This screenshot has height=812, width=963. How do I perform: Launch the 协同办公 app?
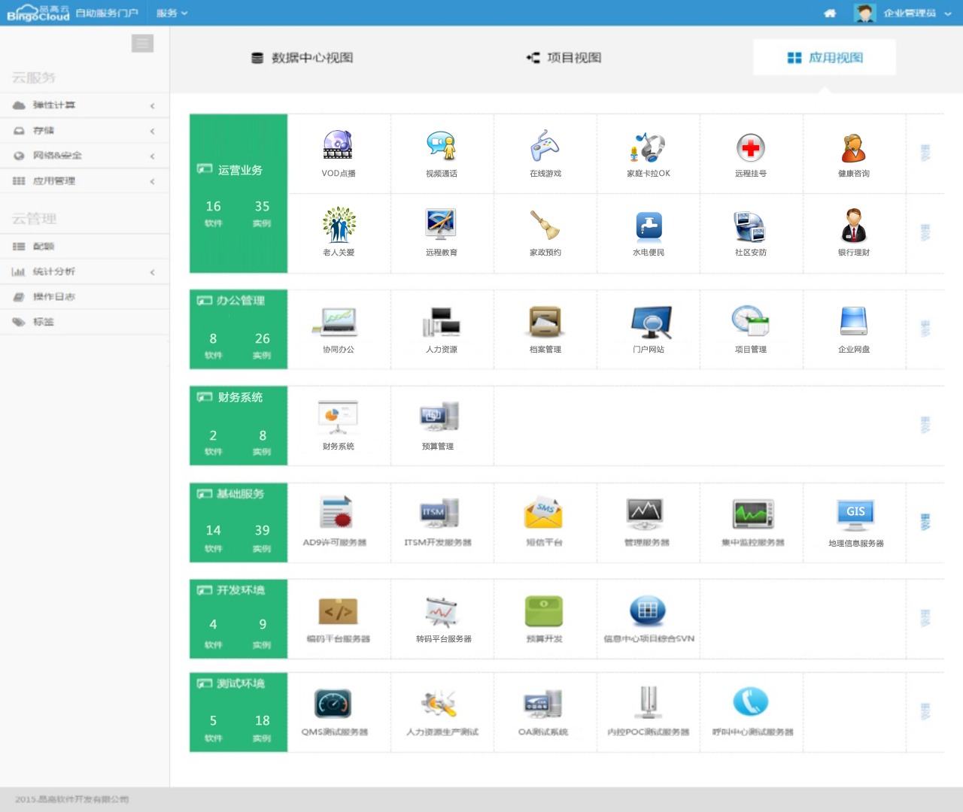pyautogui.click(x=337, y=322)
